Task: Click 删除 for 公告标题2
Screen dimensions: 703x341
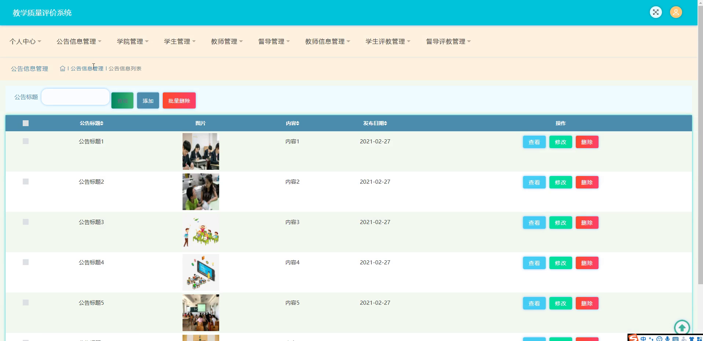Action: coord(587,182)
